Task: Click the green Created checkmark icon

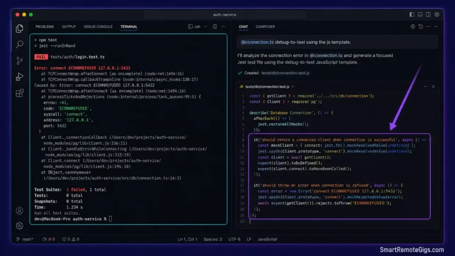Action: point(239,73)
